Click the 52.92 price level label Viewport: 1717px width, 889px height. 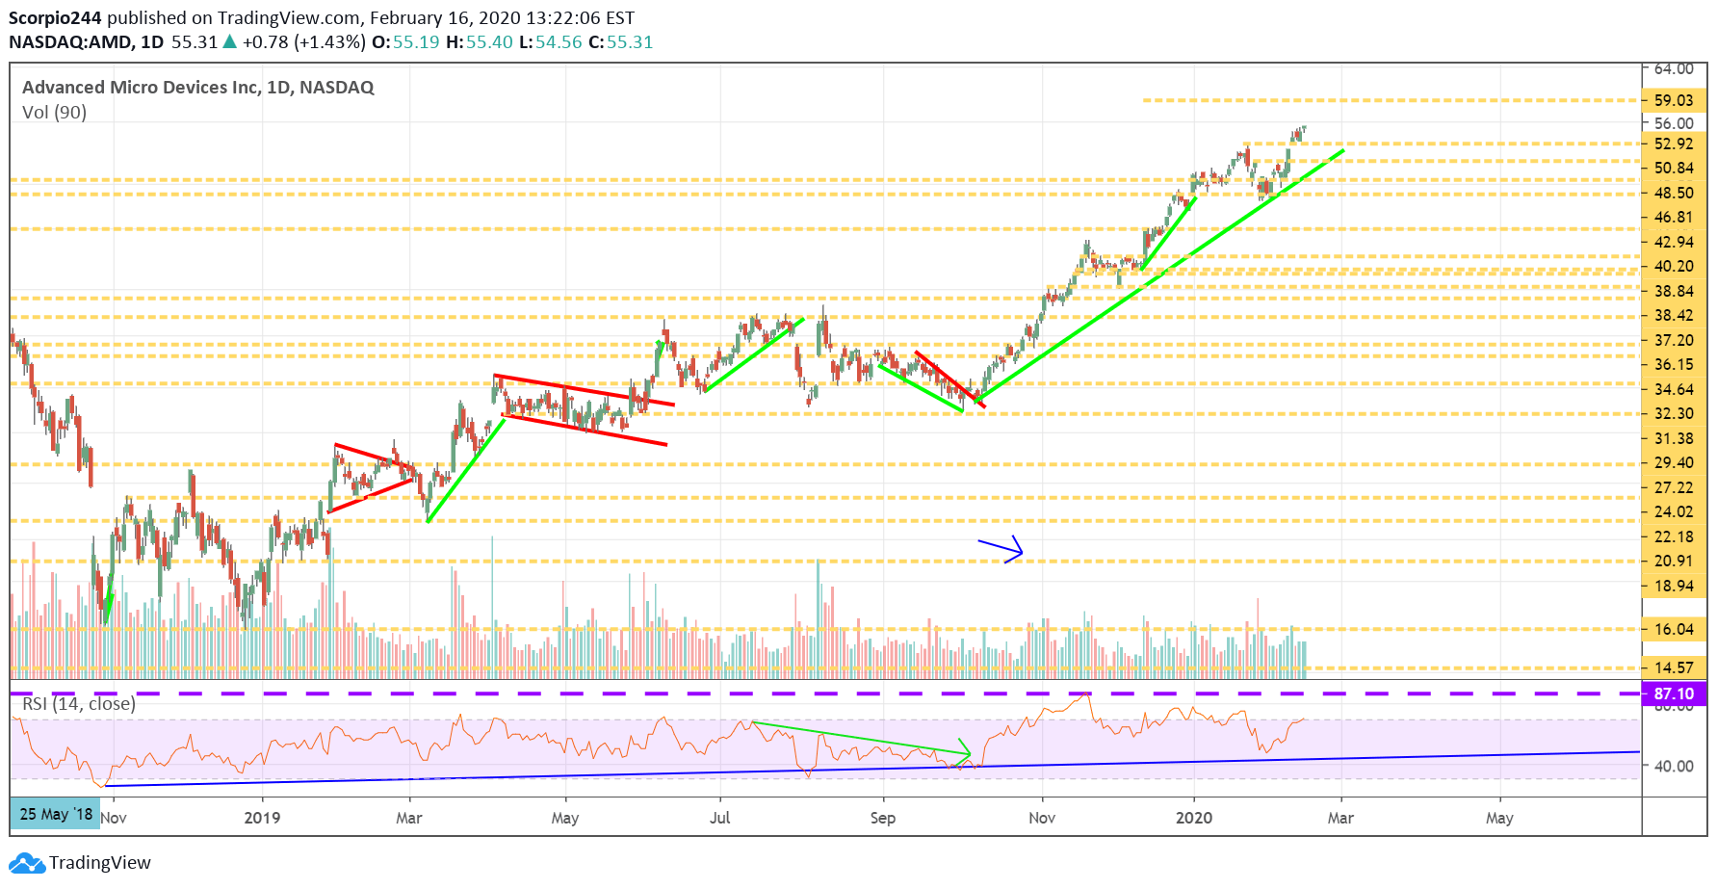(1674, 144)
